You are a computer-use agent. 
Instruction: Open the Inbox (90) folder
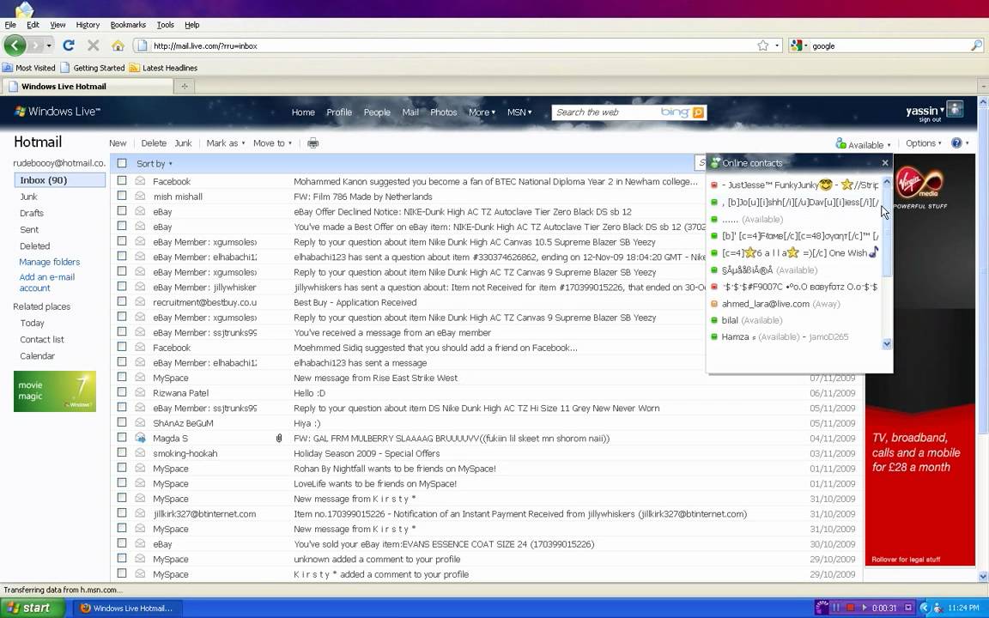coord(60,179)
